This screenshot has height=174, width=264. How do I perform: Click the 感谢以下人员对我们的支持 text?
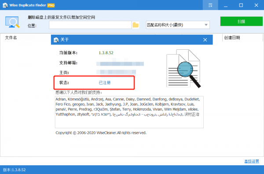tap(79, 93)
